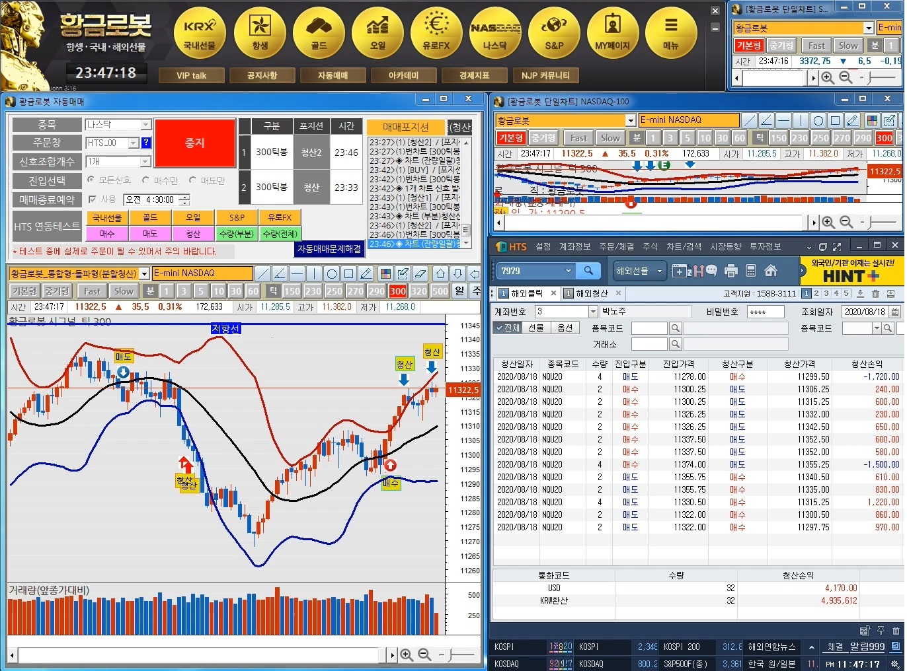
Task: Click the HTS search magnifier button
Action: 588,271
